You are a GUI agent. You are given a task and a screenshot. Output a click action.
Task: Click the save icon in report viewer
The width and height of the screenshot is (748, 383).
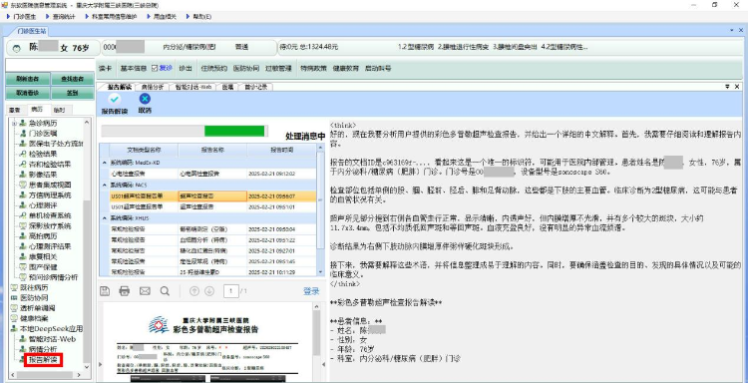click(x=105, y=291)
